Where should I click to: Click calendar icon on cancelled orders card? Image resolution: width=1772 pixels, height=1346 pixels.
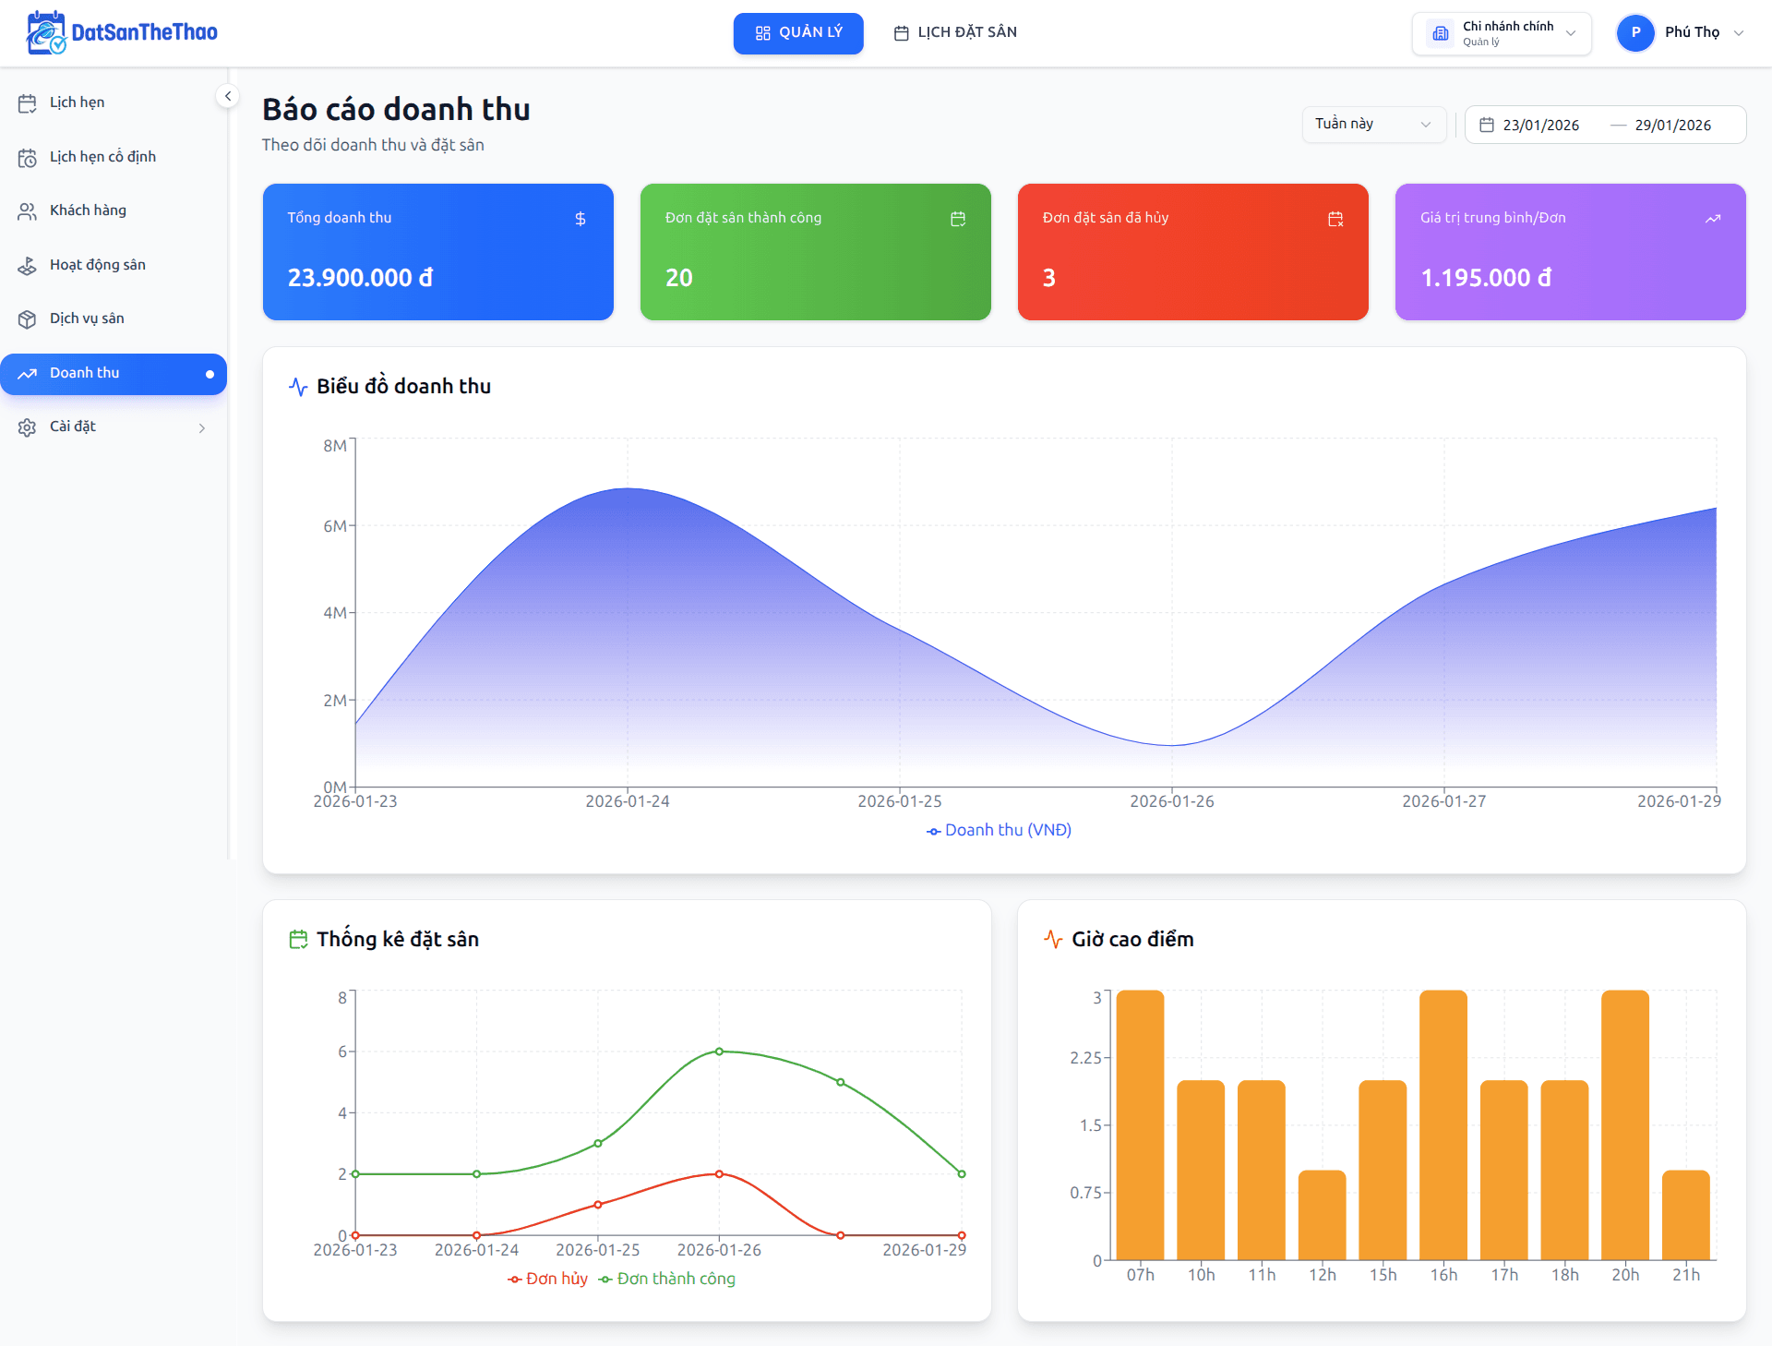click(x=1335, y=219)
